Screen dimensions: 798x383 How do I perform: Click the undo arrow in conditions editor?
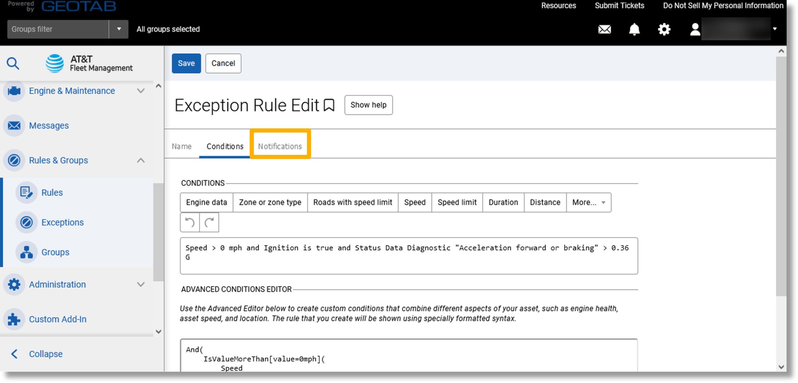click(x=190, y=222)
